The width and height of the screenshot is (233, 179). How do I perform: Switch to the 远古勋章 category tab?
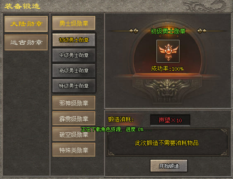26,43
